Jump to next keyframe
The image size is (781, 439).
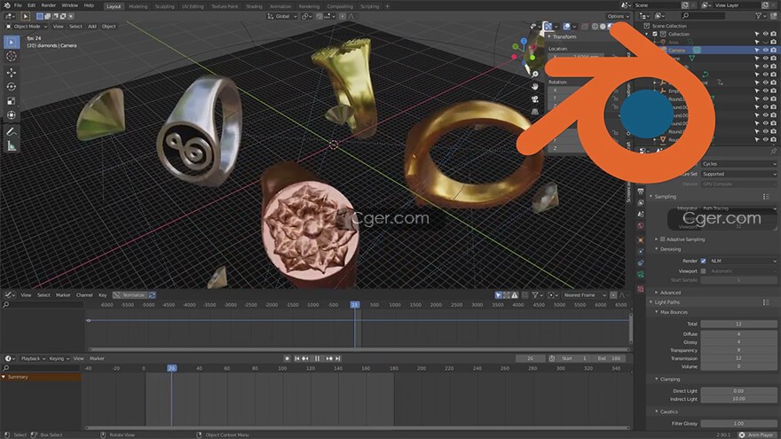[x=329, y=358]
